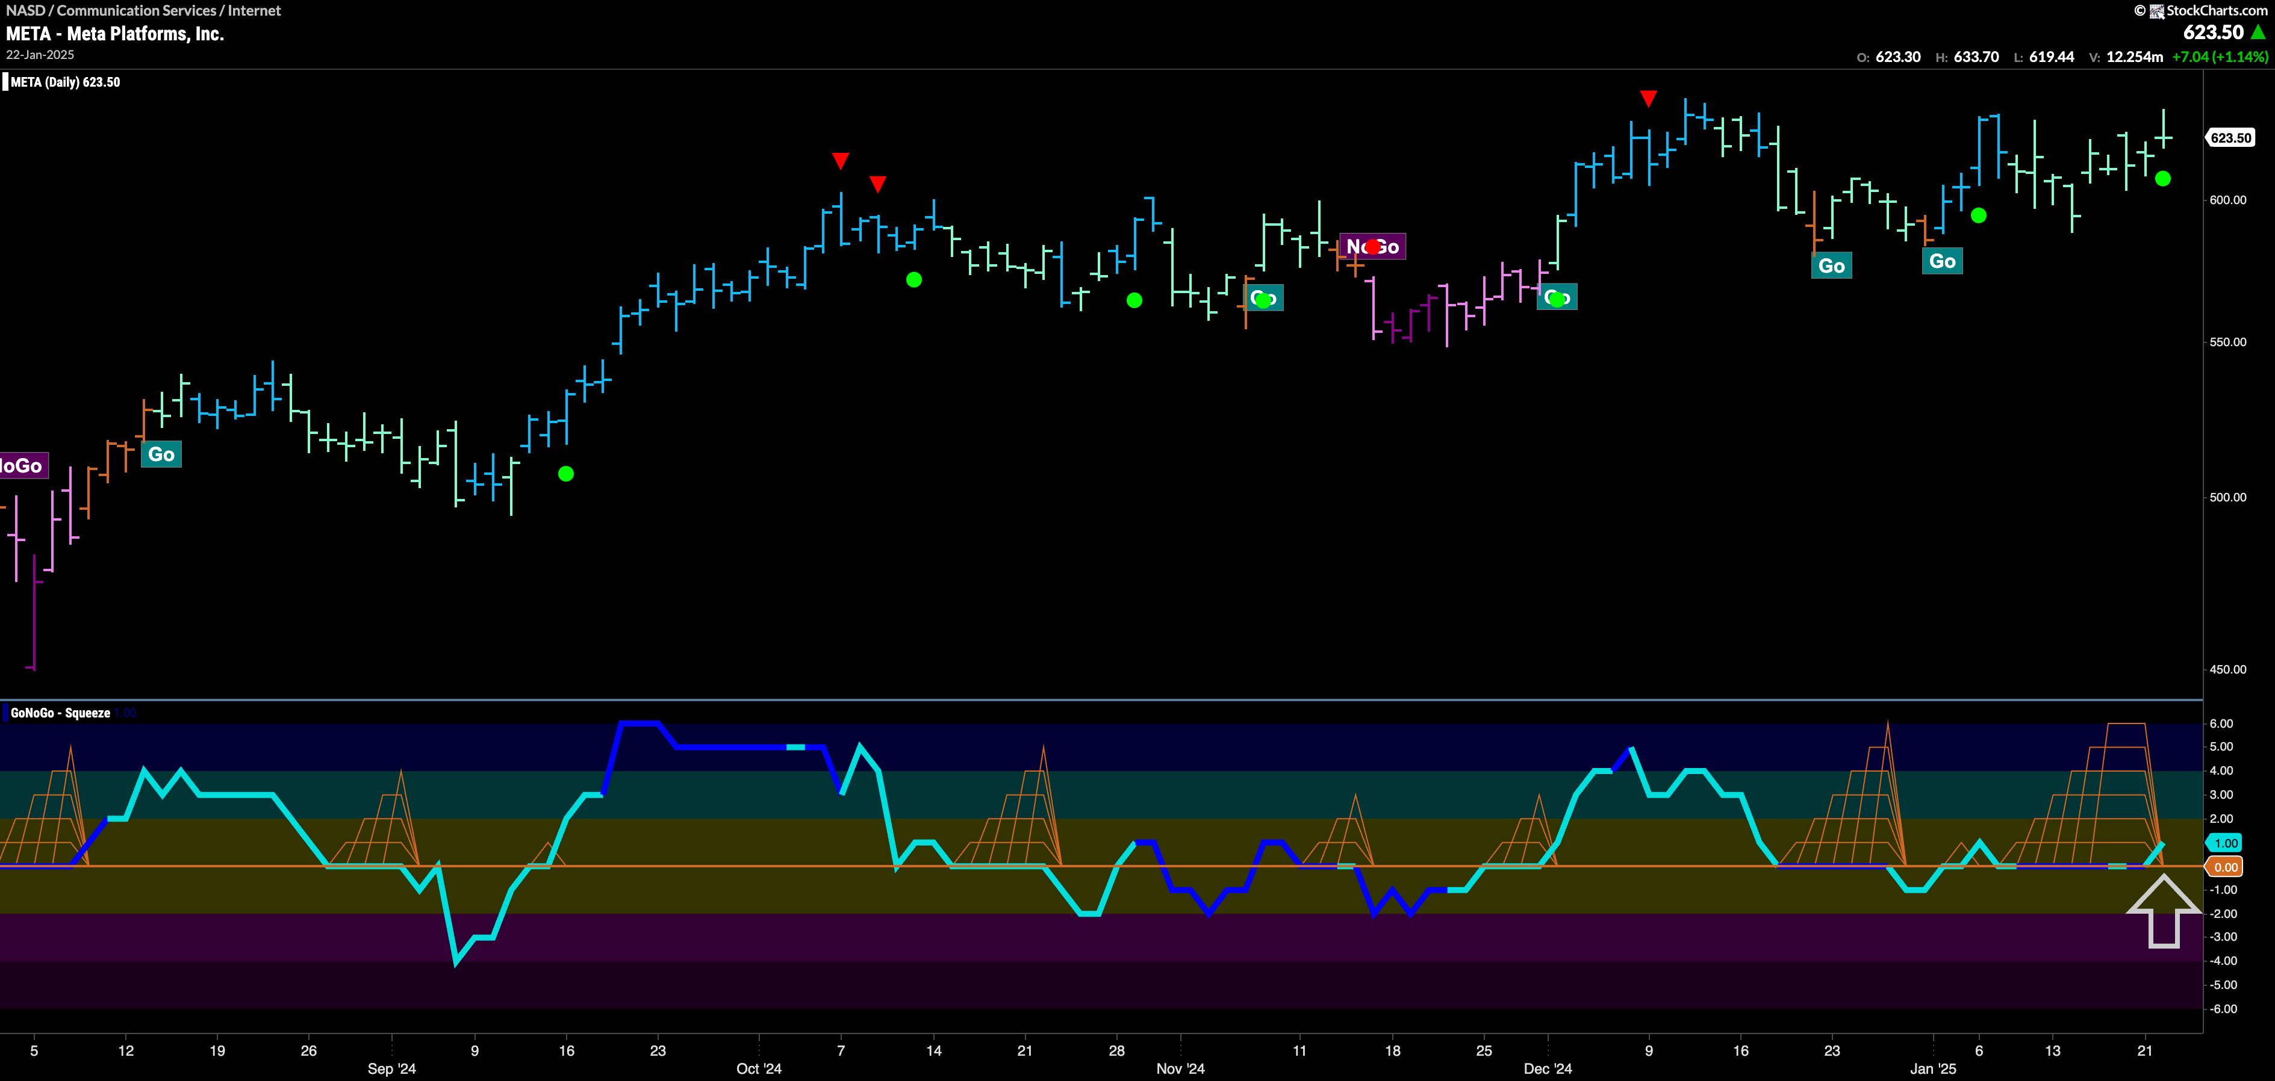Viewport: 2275px width, 1081px height.
Task: Click the 18 date label in November
Action: click(1393, 1051)
